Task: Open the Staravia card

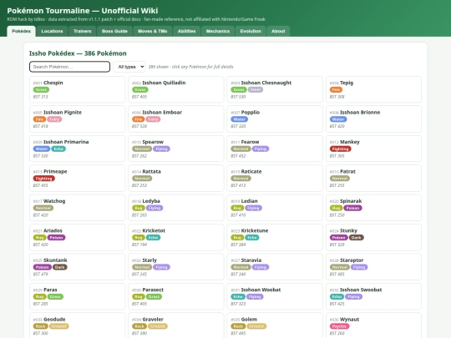Action: pos(275,267)
